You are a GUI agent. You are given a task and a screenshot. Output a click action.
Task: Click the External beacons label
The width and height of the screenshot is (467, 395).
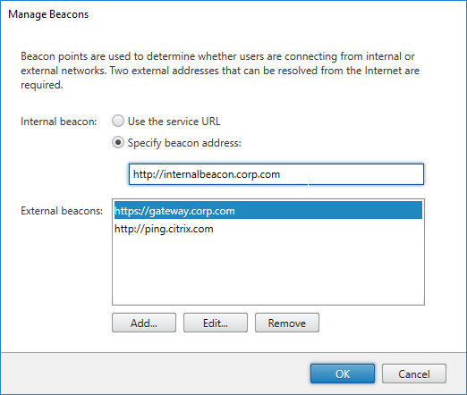click(62, 211)
